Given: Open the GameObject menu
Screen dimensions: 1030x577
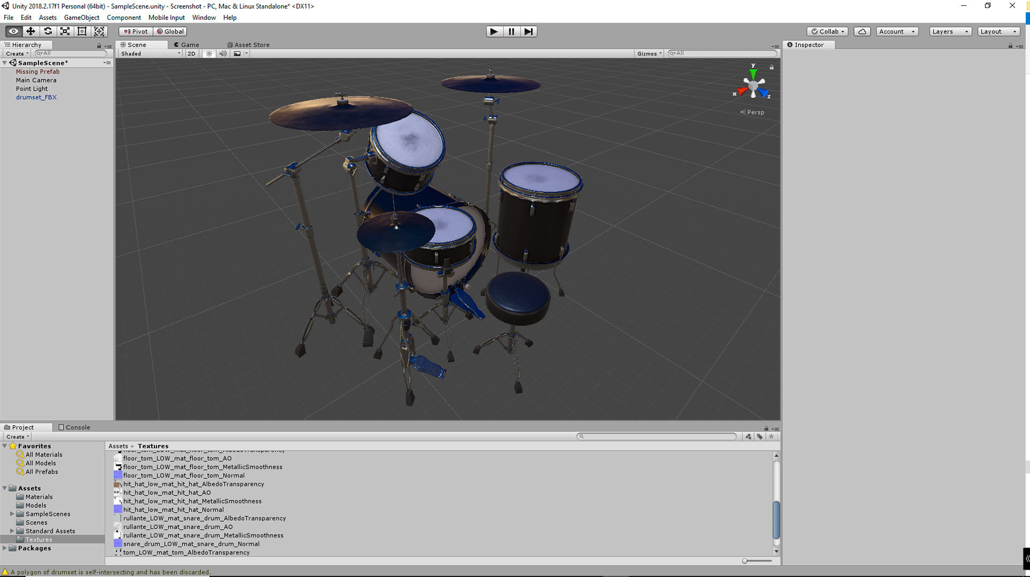Looking at the screenshot, I should pos(82,18).
